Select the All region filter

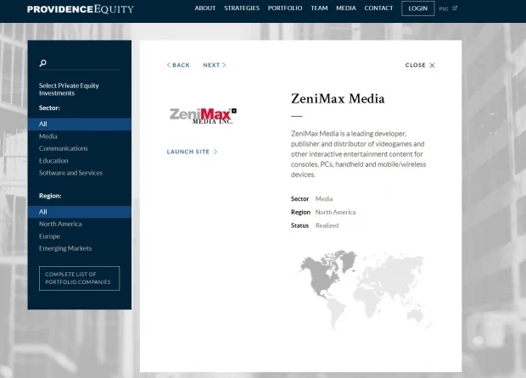tap(80, 212)
